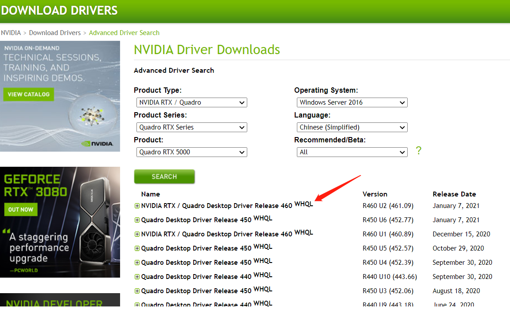
Task: Click the release date December 15, 2020
Action: click(461, 234)
